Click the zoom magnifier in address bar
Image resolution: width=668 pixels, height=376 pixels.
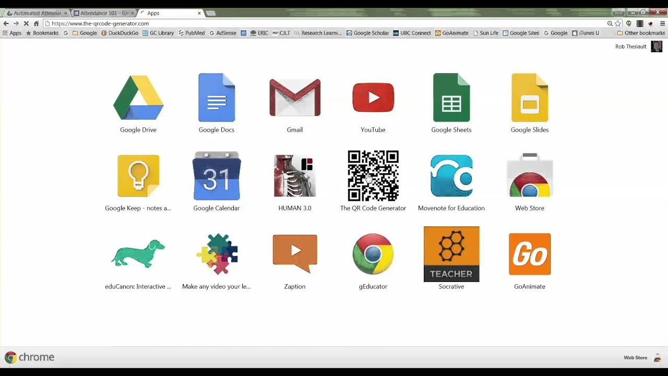610,23
